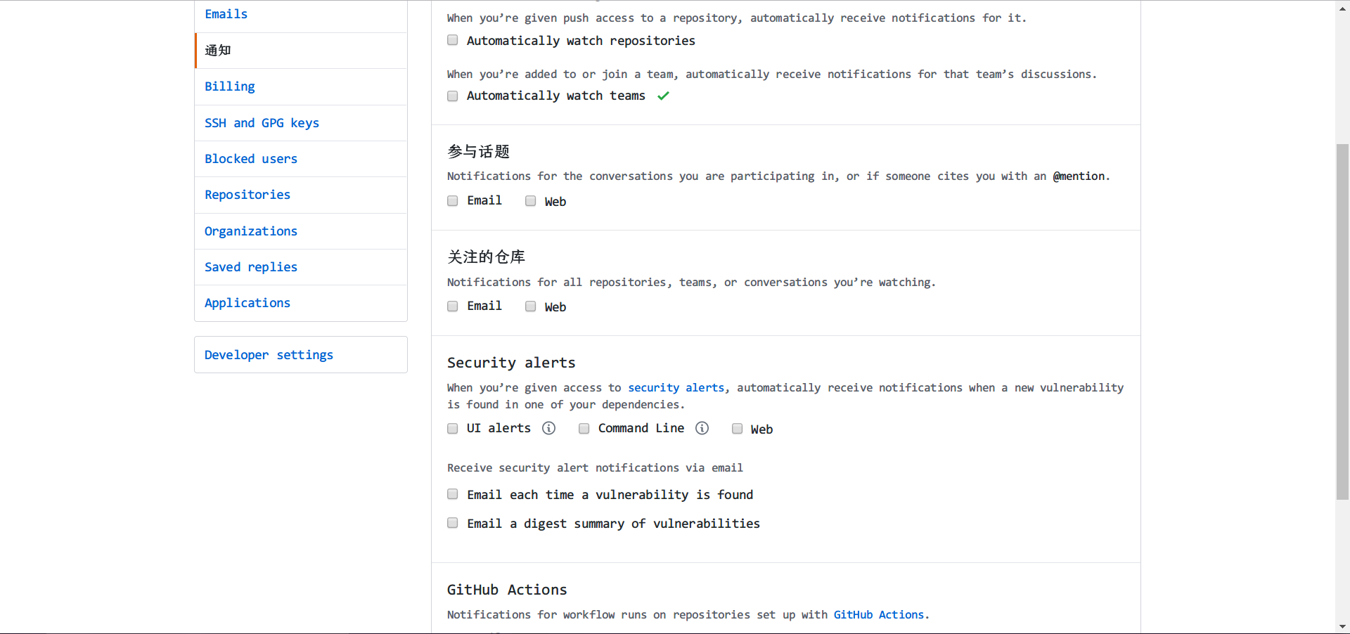Go to SSH and GPG keys
The width and height of the screenshot is (1350, 634).
pos(262,123)
